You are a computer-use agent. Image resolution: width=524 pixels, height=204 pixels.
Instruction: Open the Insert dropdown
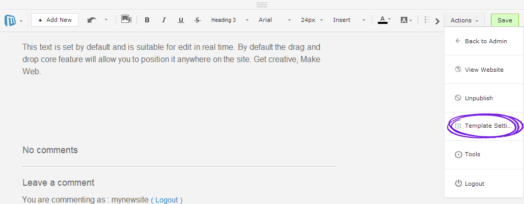click(x=349, y=20)
